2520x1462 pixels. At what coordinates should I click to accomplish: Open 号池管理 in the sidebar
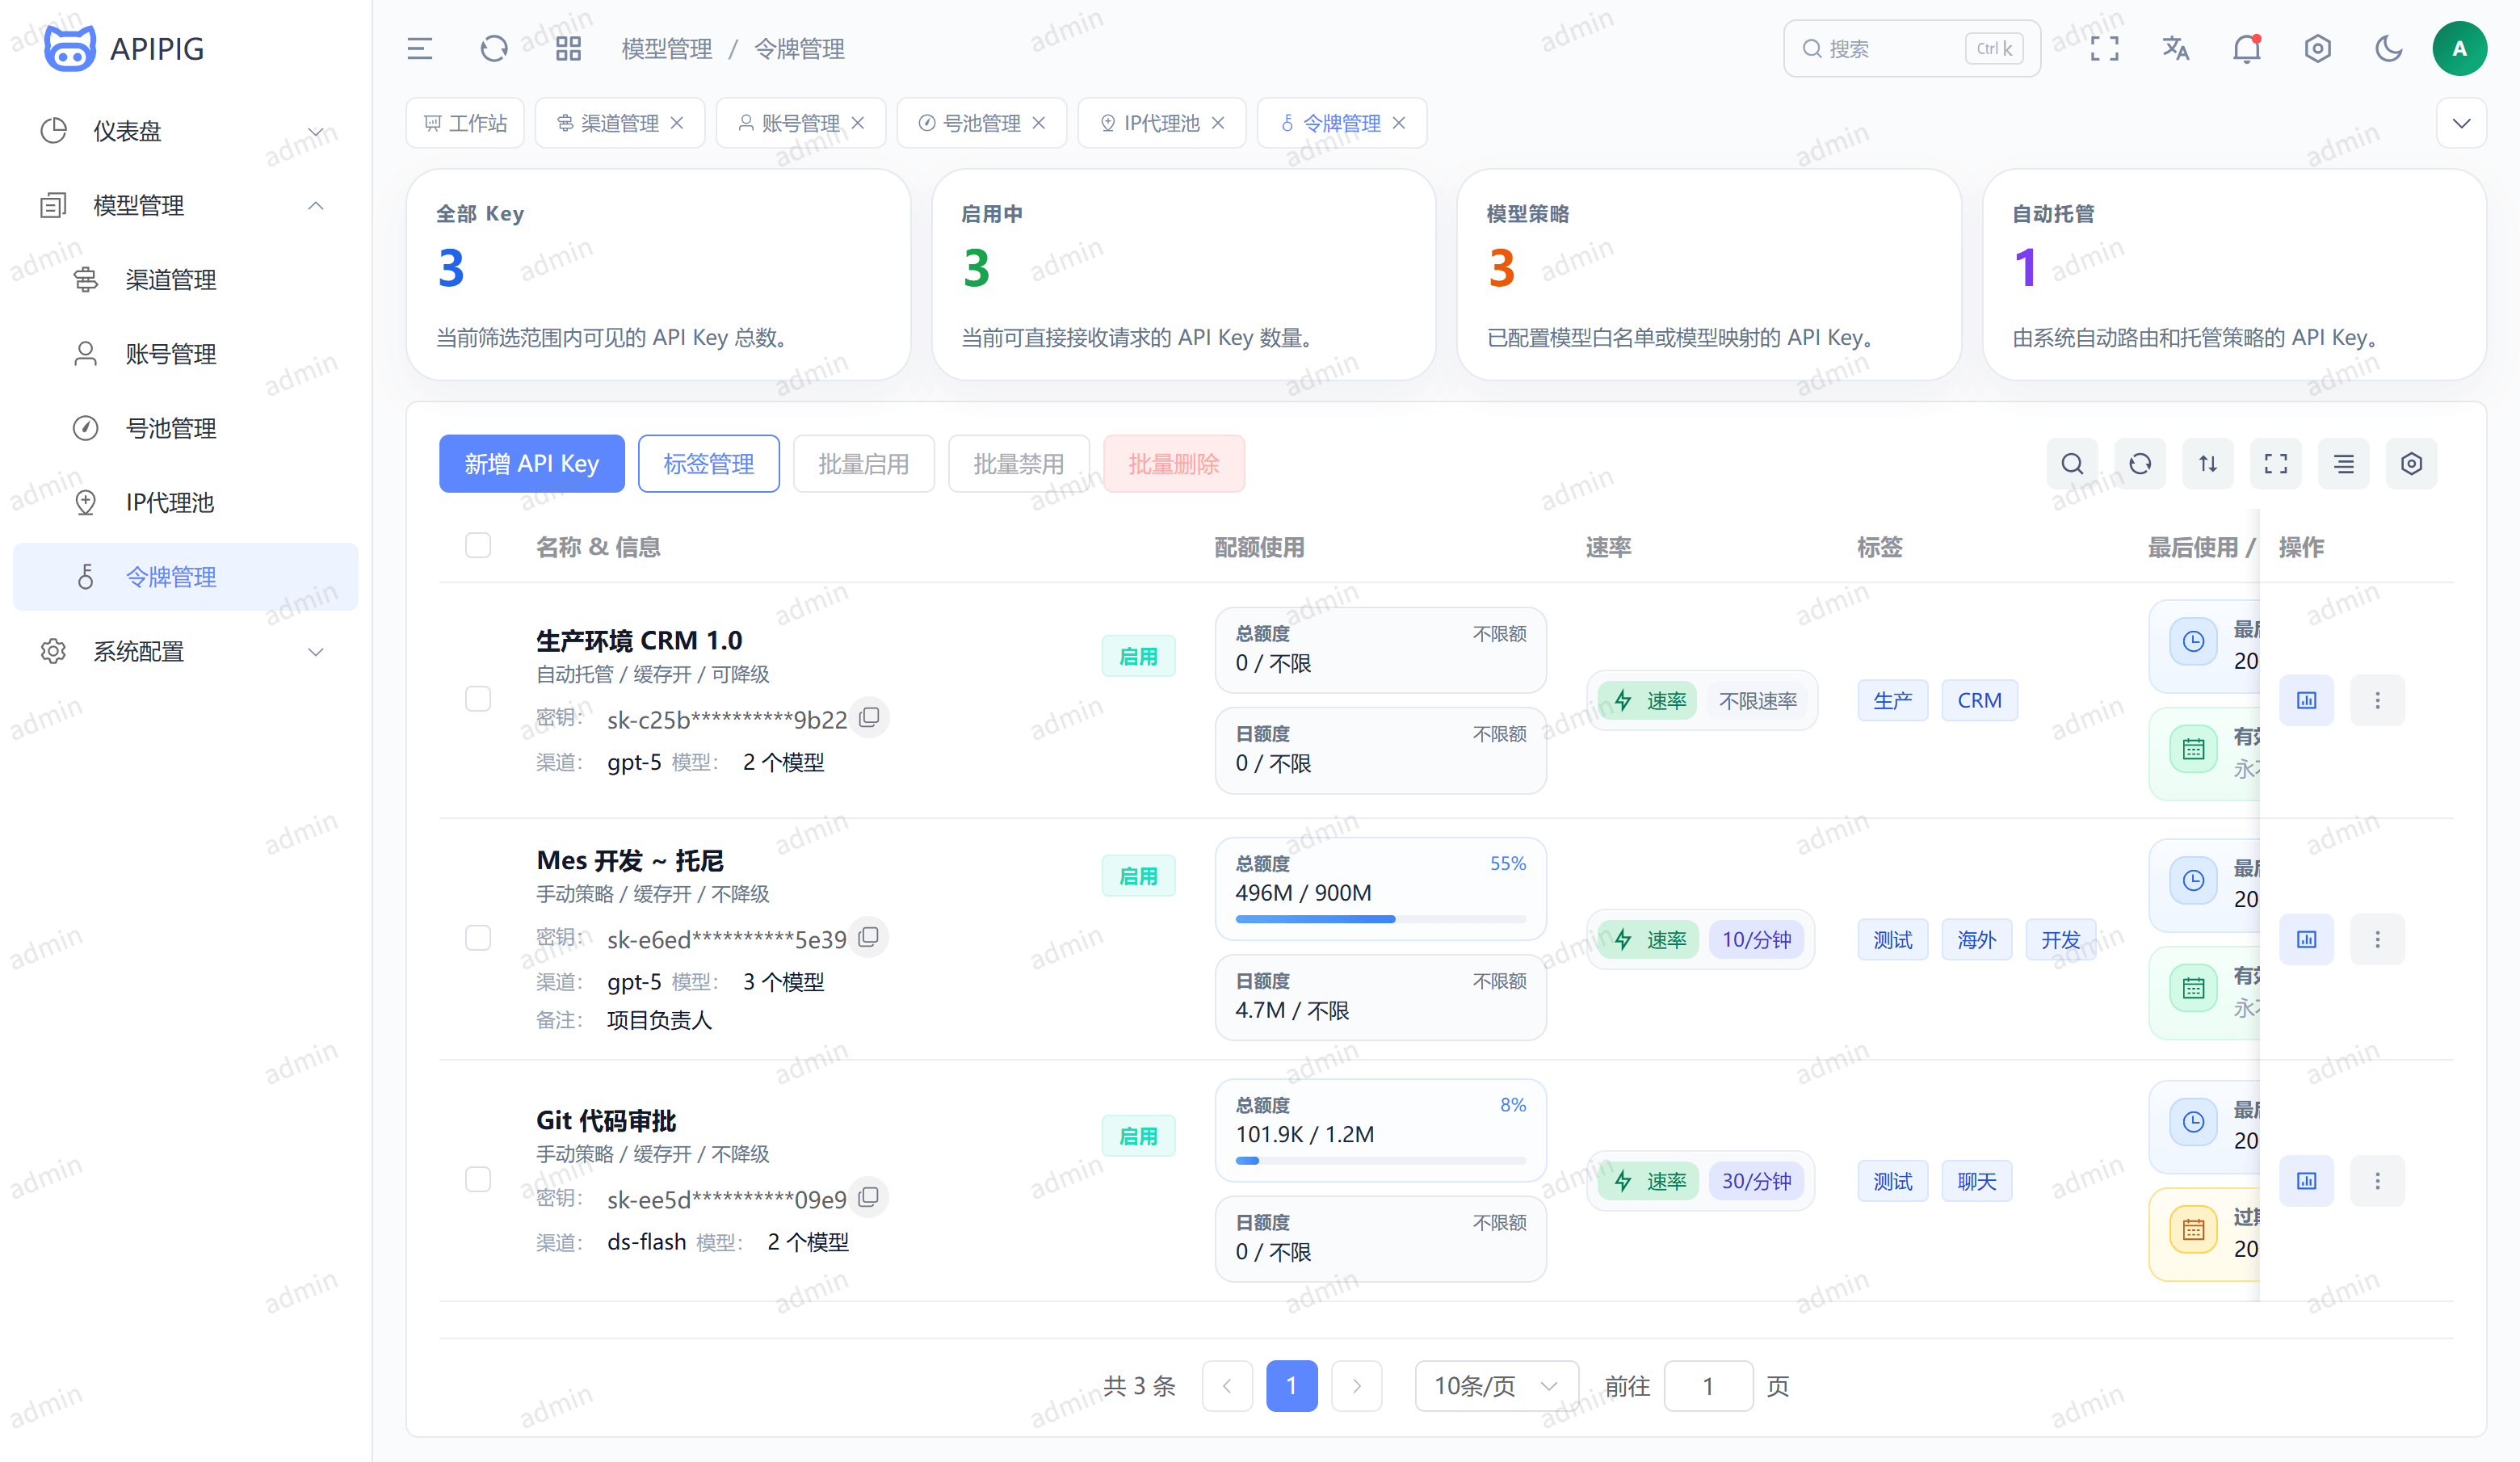(186, 429)
